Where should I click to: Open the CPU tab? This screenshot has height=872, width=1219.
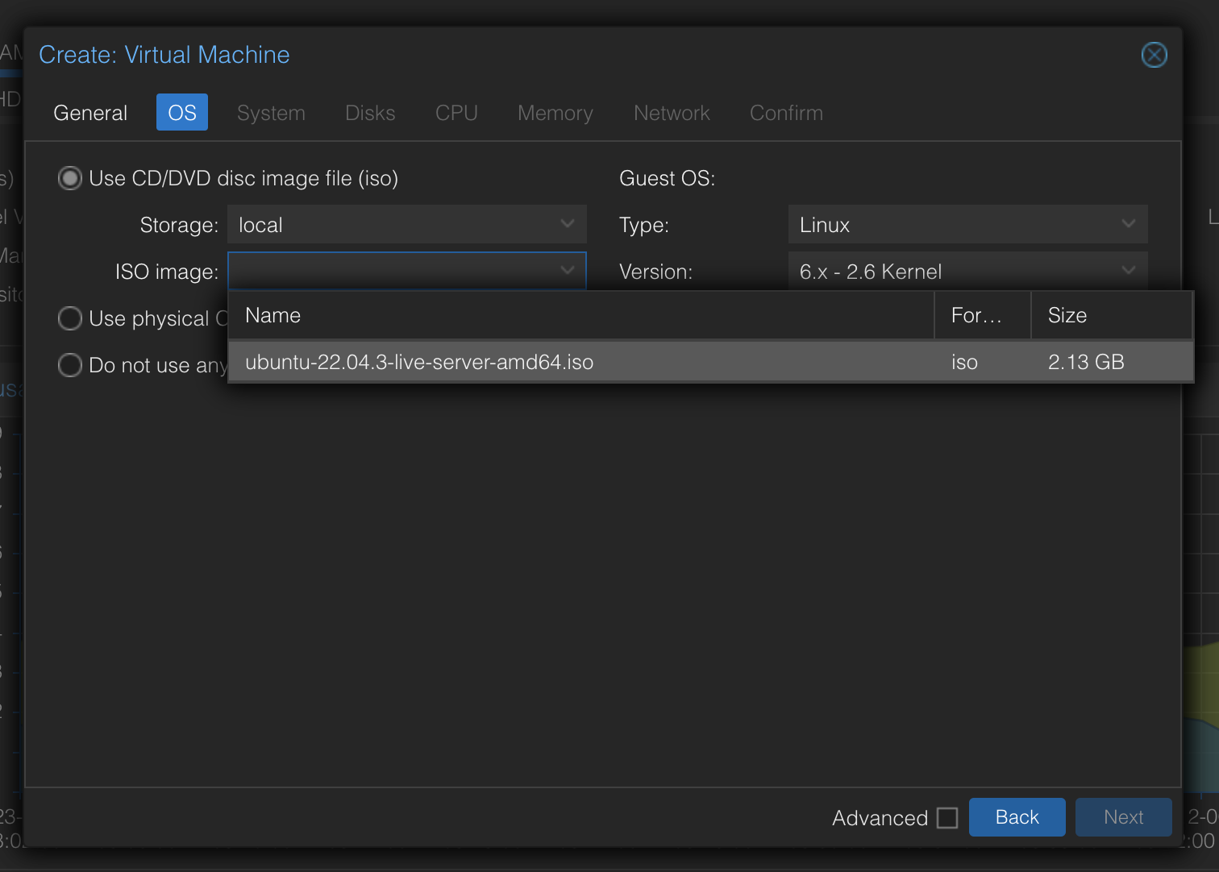coord(456,113)
